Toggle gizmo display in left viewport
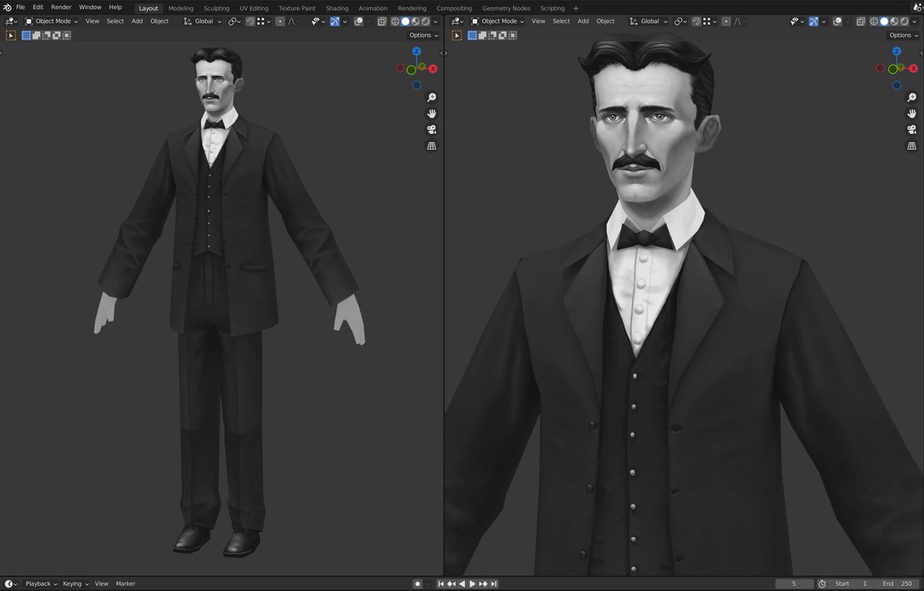 335,21
